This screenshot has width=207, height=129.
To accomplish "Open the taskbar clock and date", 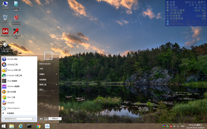I will click(x=196, y=126).
